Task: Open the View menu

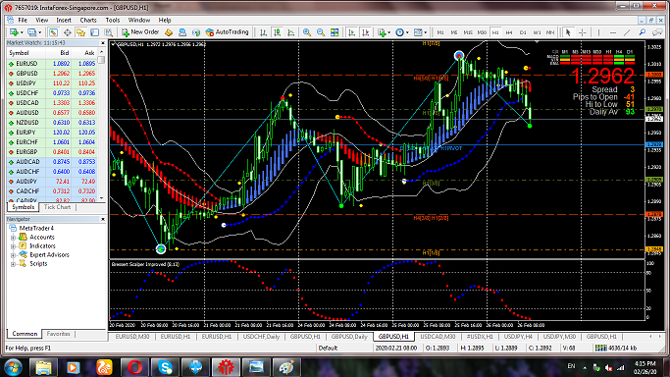Action: tap(42, 20)
